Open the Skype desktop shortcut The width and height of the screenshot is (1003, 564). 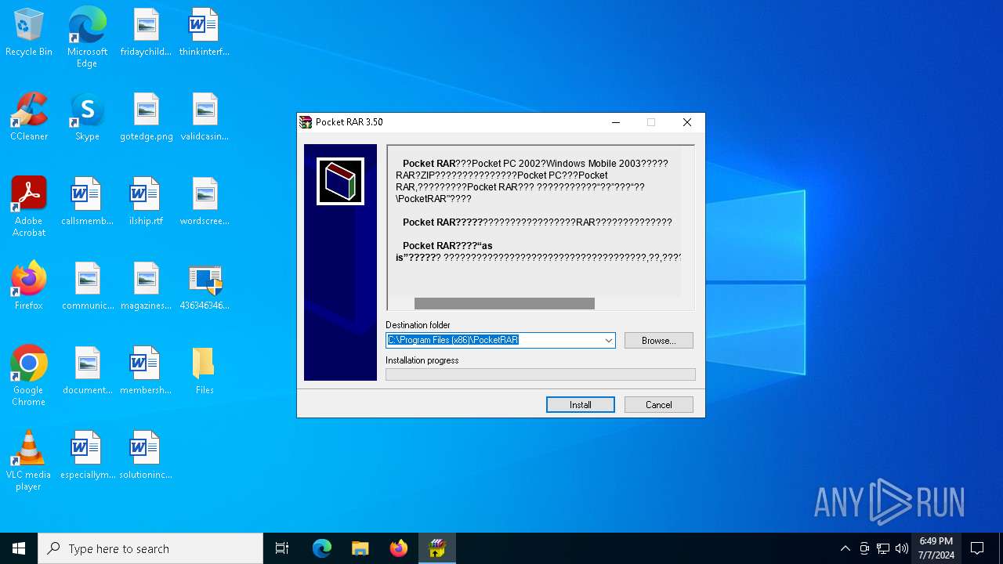[x=87, y=117]
